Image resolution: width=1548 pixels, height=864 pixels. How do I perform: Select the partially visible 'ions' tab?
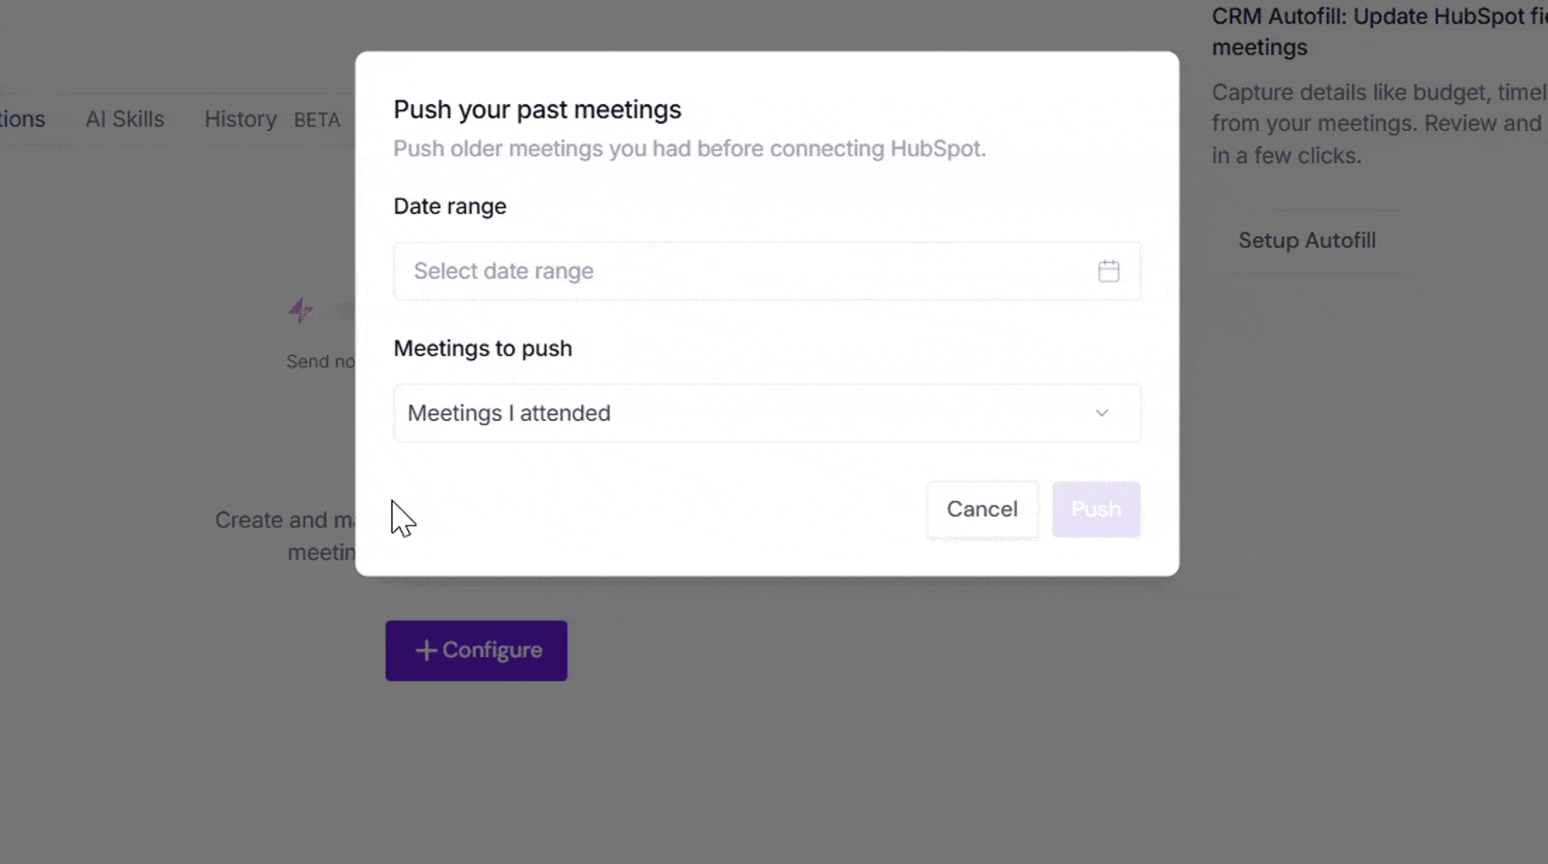click(23, 119)
